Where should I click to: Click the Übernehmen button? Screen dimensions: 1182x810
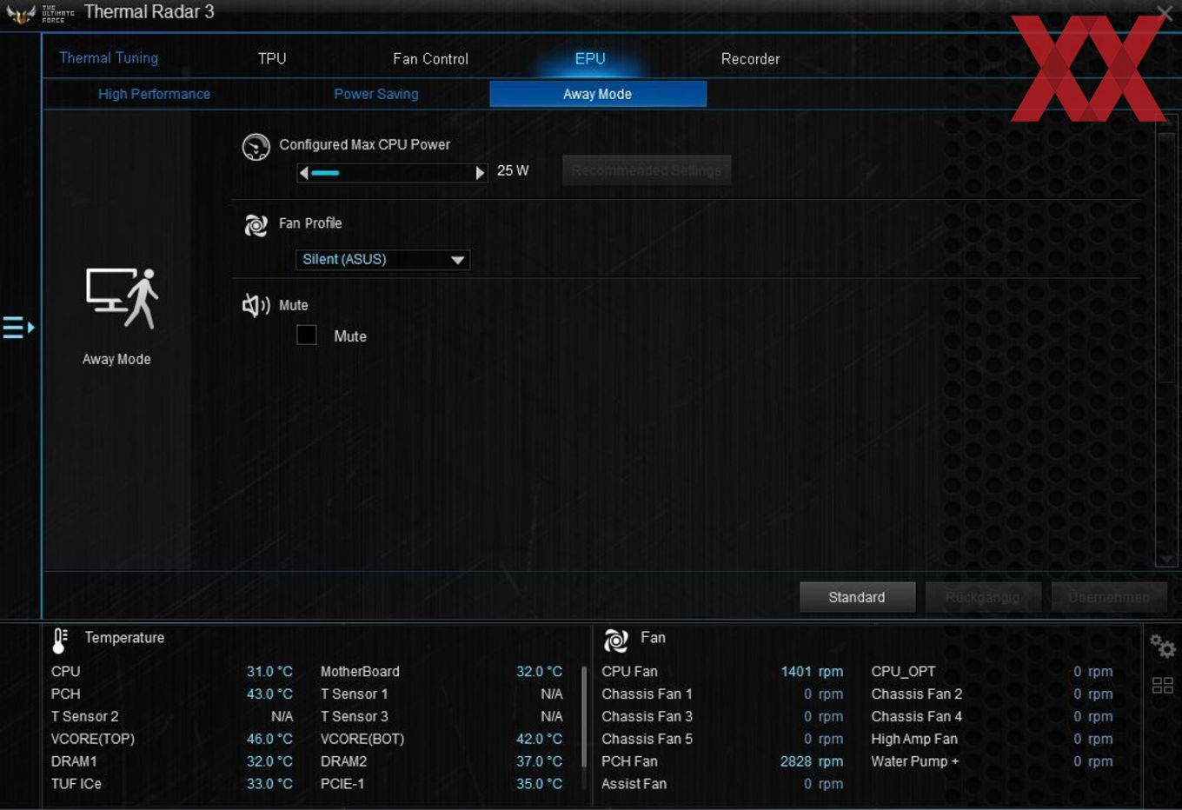[1108, 597]
